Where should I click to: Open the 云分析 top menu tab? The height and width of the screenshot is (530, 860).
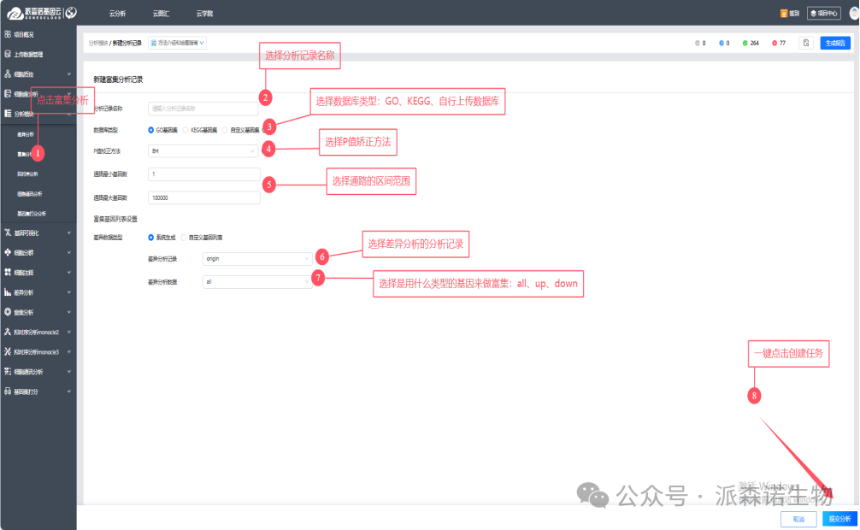click(x=117, y=13)
